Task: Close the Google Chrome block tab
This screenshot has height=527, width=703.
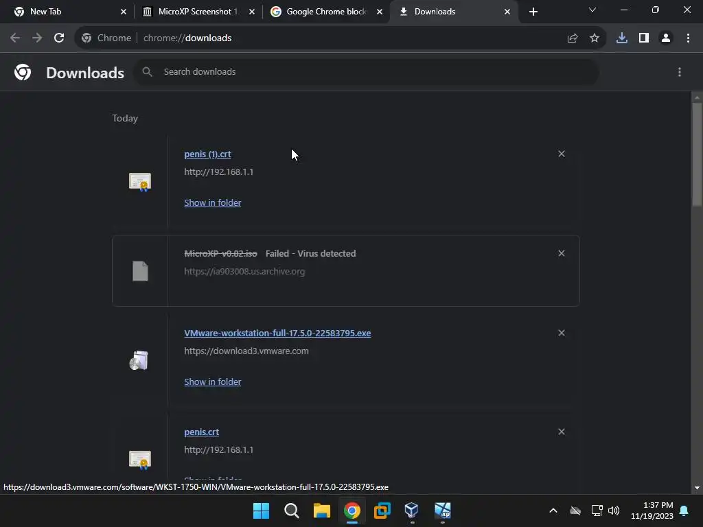Action: [x=379, y=12]
